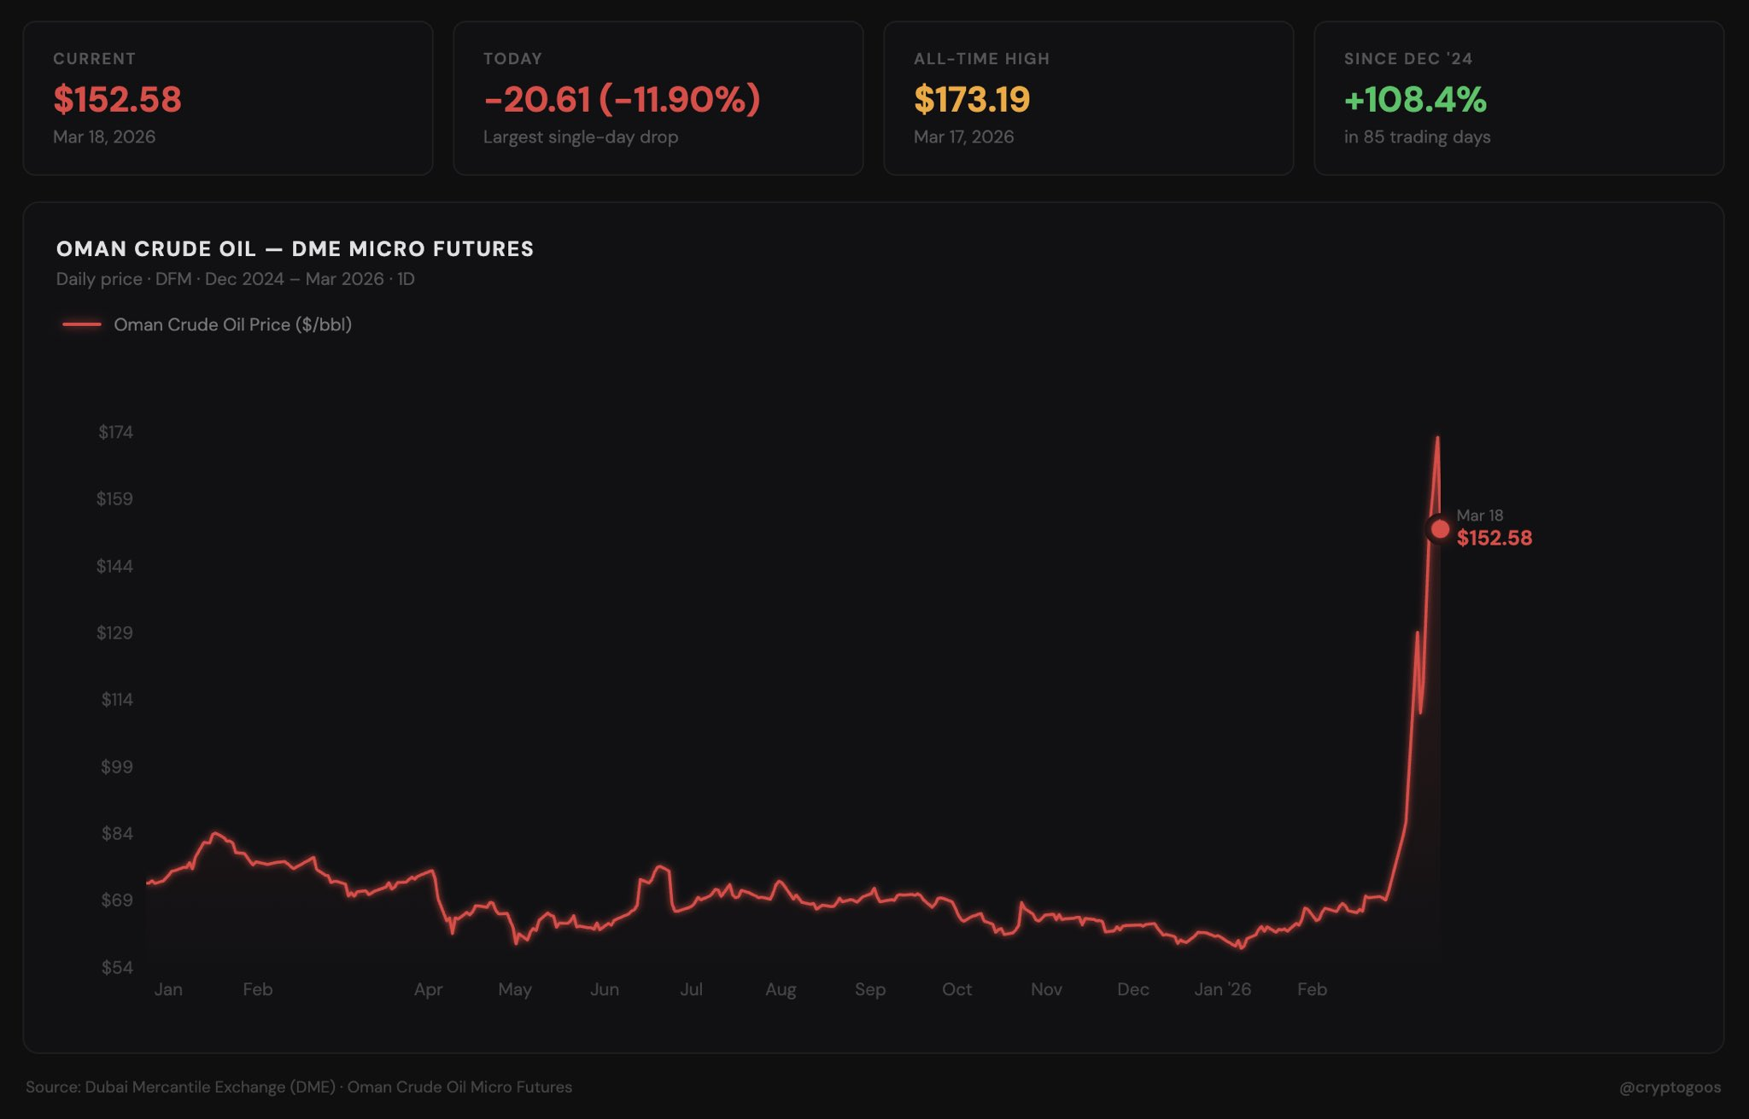Click the peak of the price spike

coord(1437,438)
